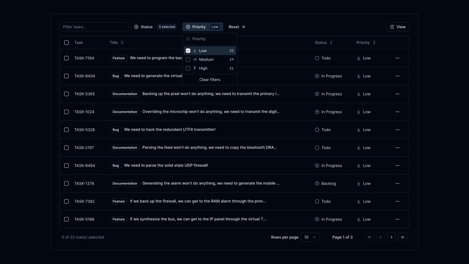The width and height of the screenshot is (469, 264).
Task: Open Rows per page dropdown
Action: coord(310,237)
